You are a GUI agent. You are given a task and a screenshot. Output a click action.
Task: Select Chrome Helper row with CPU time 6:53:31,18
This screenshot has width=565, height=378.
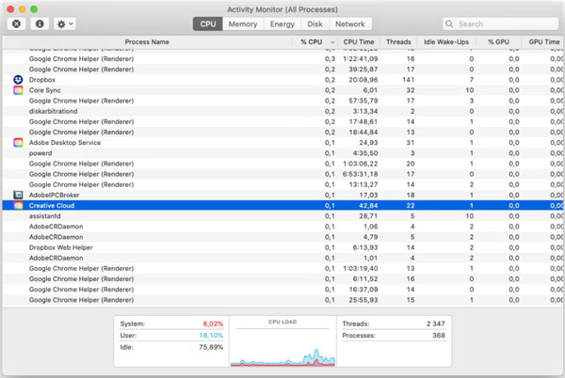[282, 174]
